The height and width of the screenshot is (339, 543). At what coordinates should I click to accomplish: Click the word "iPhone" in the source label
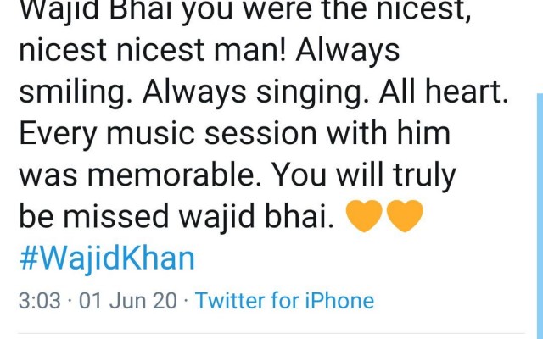[339, 300]
